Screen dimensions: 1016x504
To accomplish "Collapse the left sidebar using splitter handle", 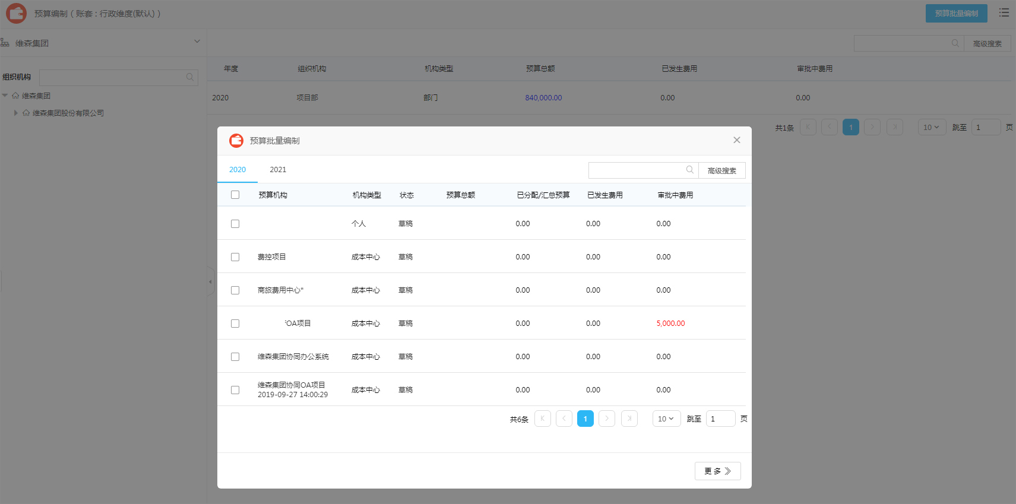I will 210,282.
